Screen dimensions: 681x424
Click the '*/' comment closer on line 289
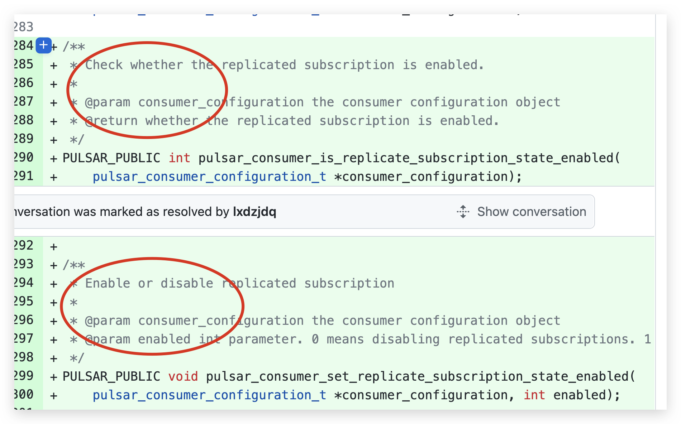click(77, 140)
